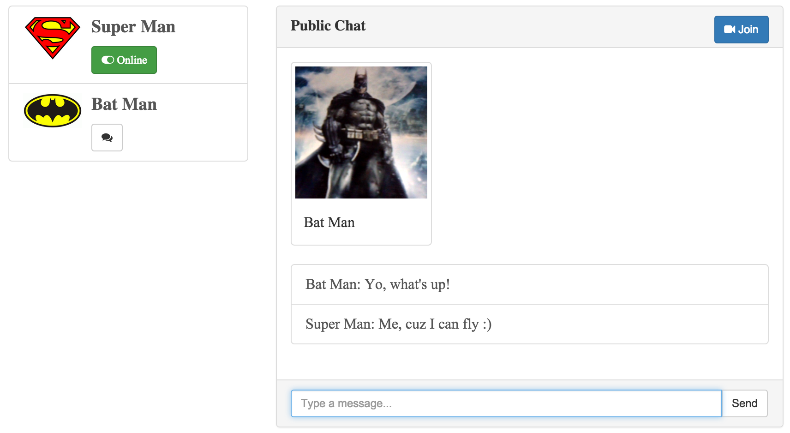
Task: Click the Bat Man caption below the thumbnail
Action: pos(329,223)
